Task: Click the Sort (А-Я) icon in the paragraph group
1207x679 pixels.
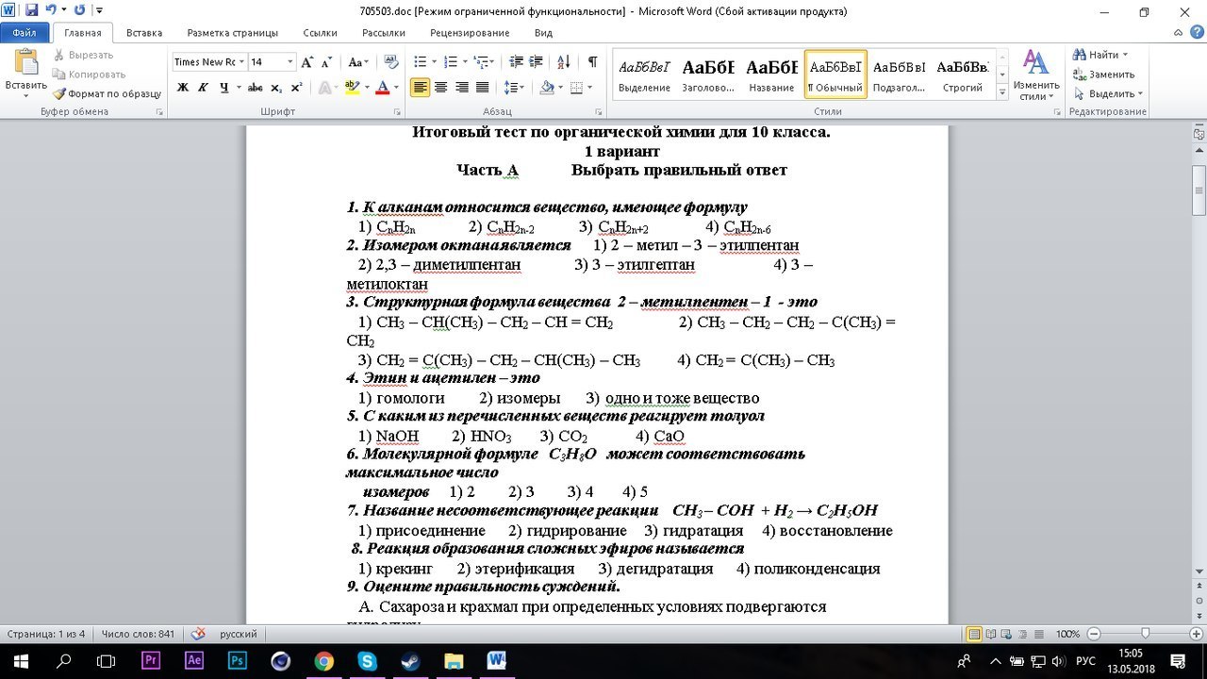Action: tap(564, 62)
